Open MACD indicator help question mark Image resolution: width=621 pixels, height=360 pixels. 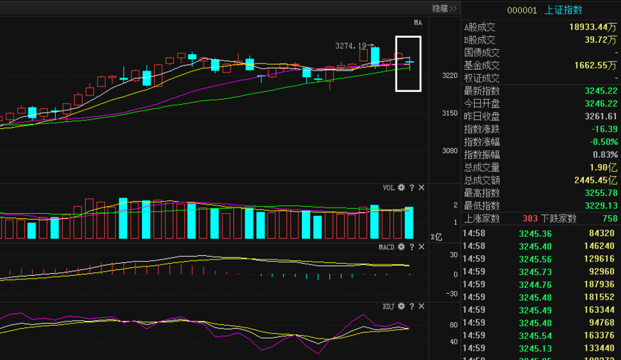click(412, 247)
